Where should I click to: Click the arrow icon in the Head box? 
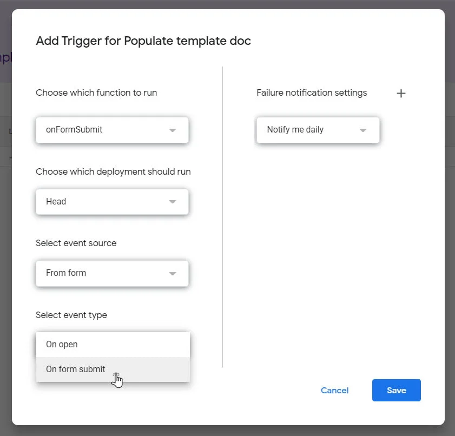pyautogui.click(x=173, y=202)
